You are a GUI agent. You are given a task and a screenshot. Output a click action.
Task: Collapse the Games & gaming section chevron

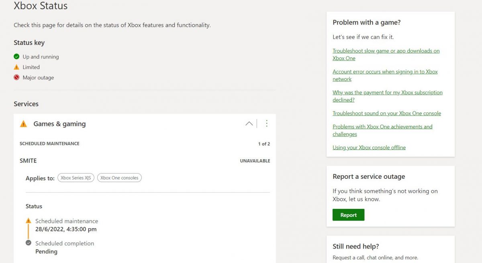click(x=249, y=123)
